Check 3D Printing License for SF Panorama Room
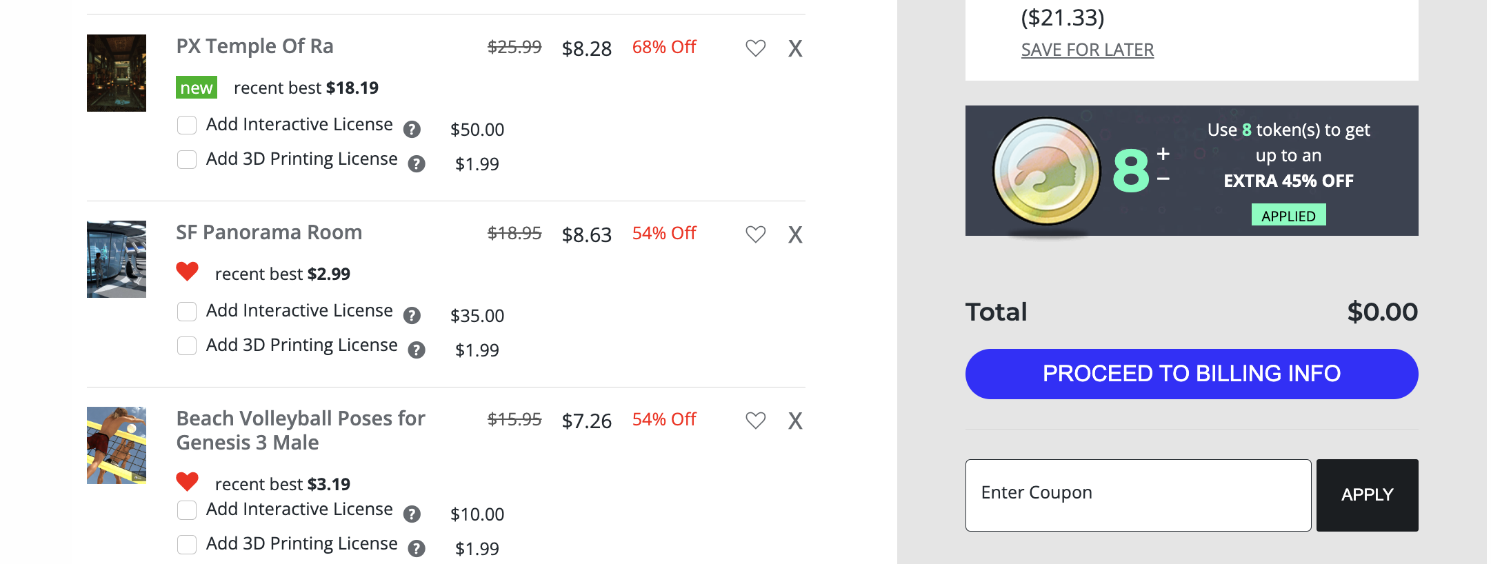Viewport: 1491px width, 564px height. [x=187, y=345]
